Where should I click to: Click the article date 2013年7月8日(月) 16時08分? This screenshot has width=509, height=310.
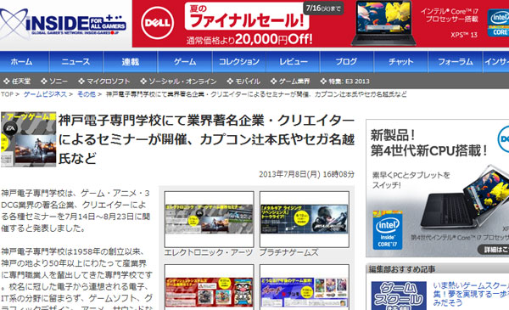coord(306,174)
